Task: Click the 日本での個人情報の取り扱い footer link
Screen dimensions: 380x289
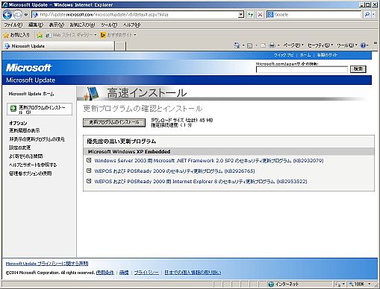Action: [193, 273]
